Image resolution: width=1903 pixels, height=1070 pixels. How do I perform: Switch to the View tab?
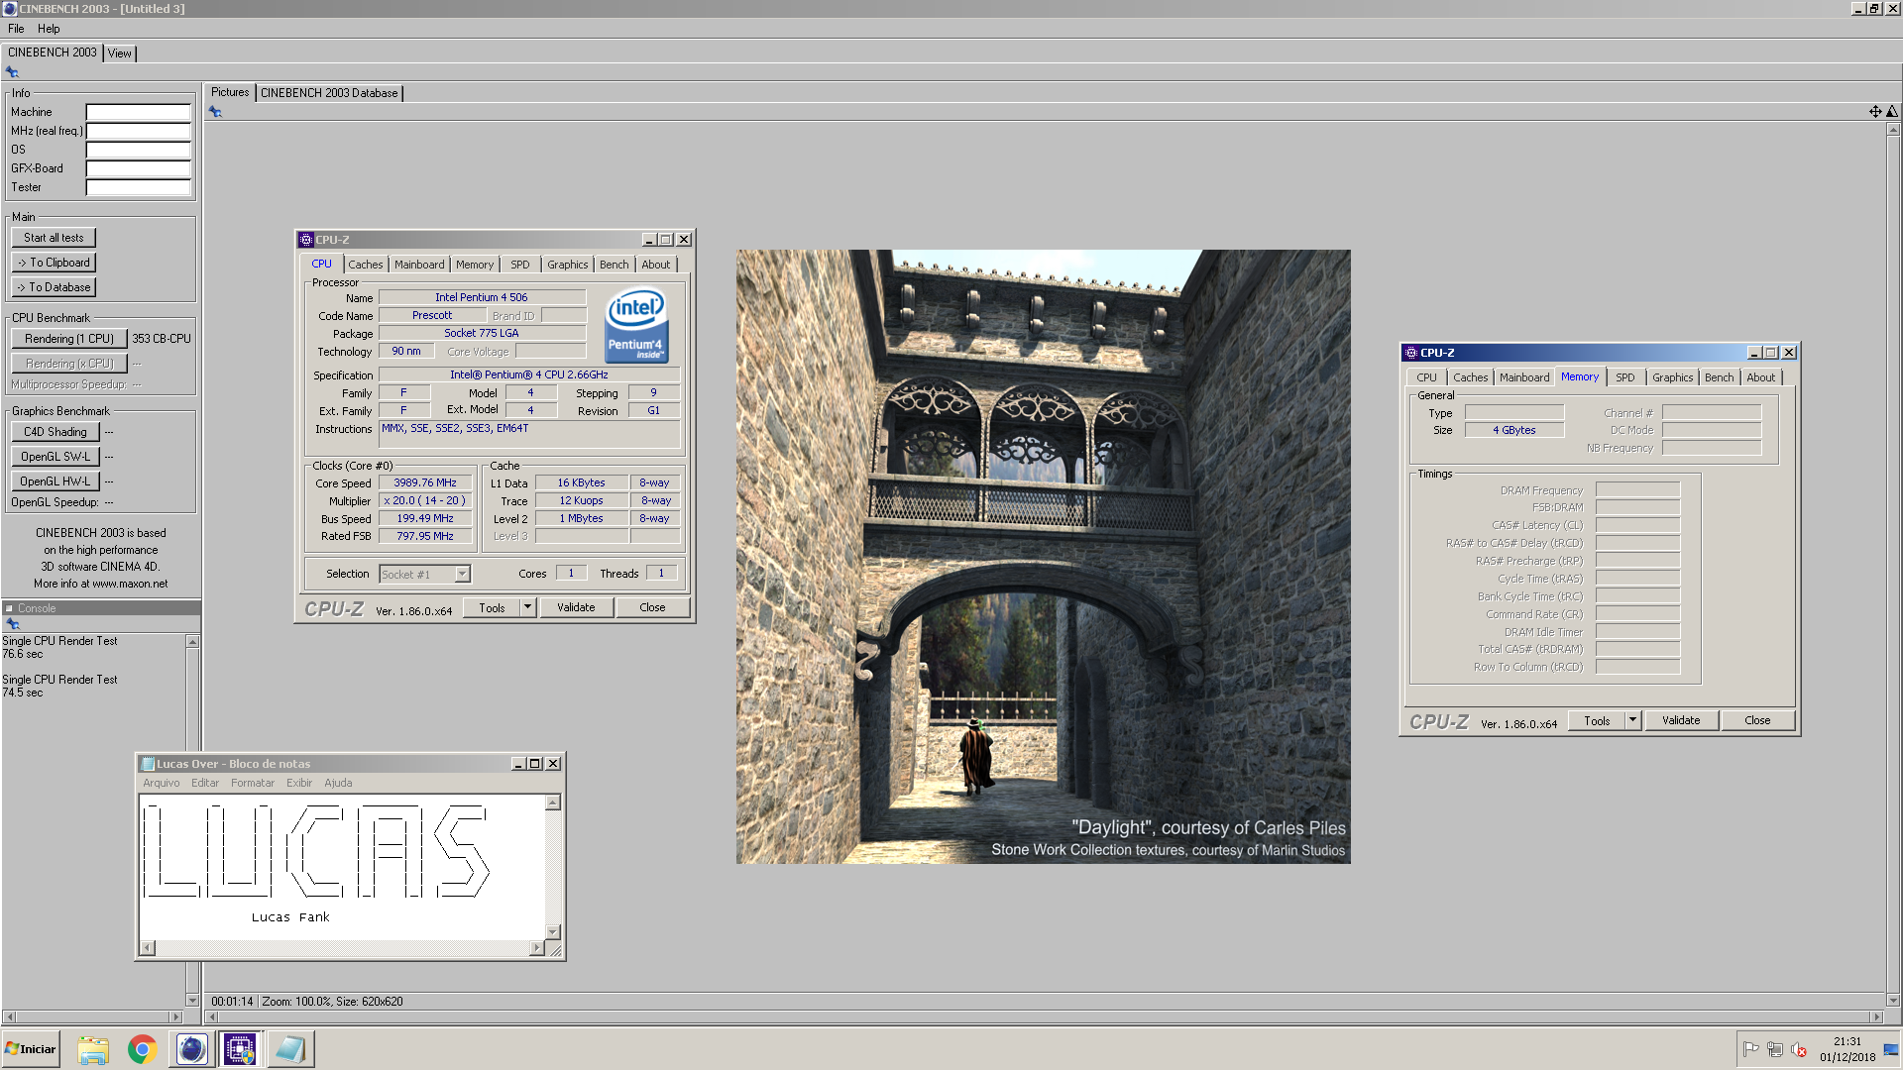(x=120, y=53)
